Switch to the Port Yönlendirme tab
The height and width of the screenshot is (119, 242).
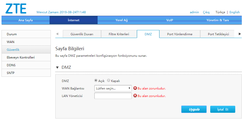click(180, 34)
